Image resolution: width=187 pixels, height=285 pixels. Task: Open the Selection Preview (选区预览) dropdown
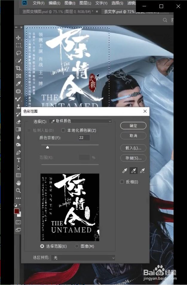tap(83, 257)
